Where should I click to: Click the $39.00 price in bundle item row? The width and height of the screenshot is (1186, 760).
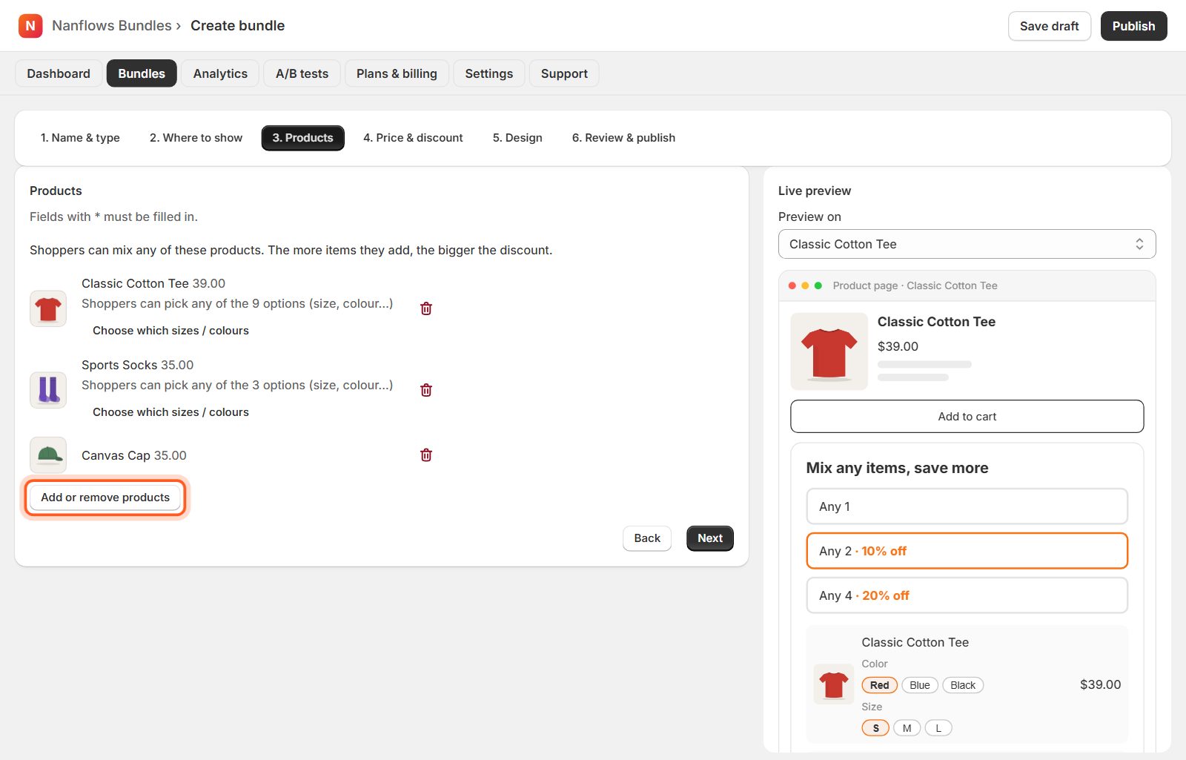click(x=1100, y=684)
